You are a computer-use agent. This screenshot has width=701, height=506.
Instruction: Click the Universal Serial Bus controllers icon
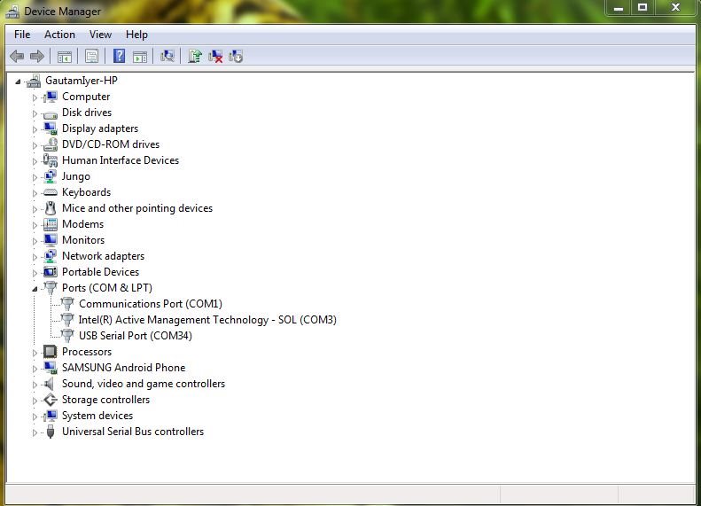[x=51, y=432]
